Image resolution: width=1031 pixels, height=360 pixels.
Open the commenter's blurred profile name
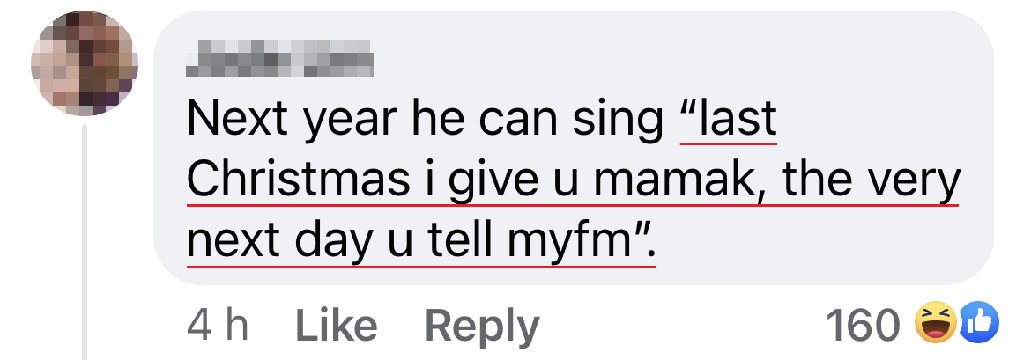pyautogui.click(x=279, y=60)
